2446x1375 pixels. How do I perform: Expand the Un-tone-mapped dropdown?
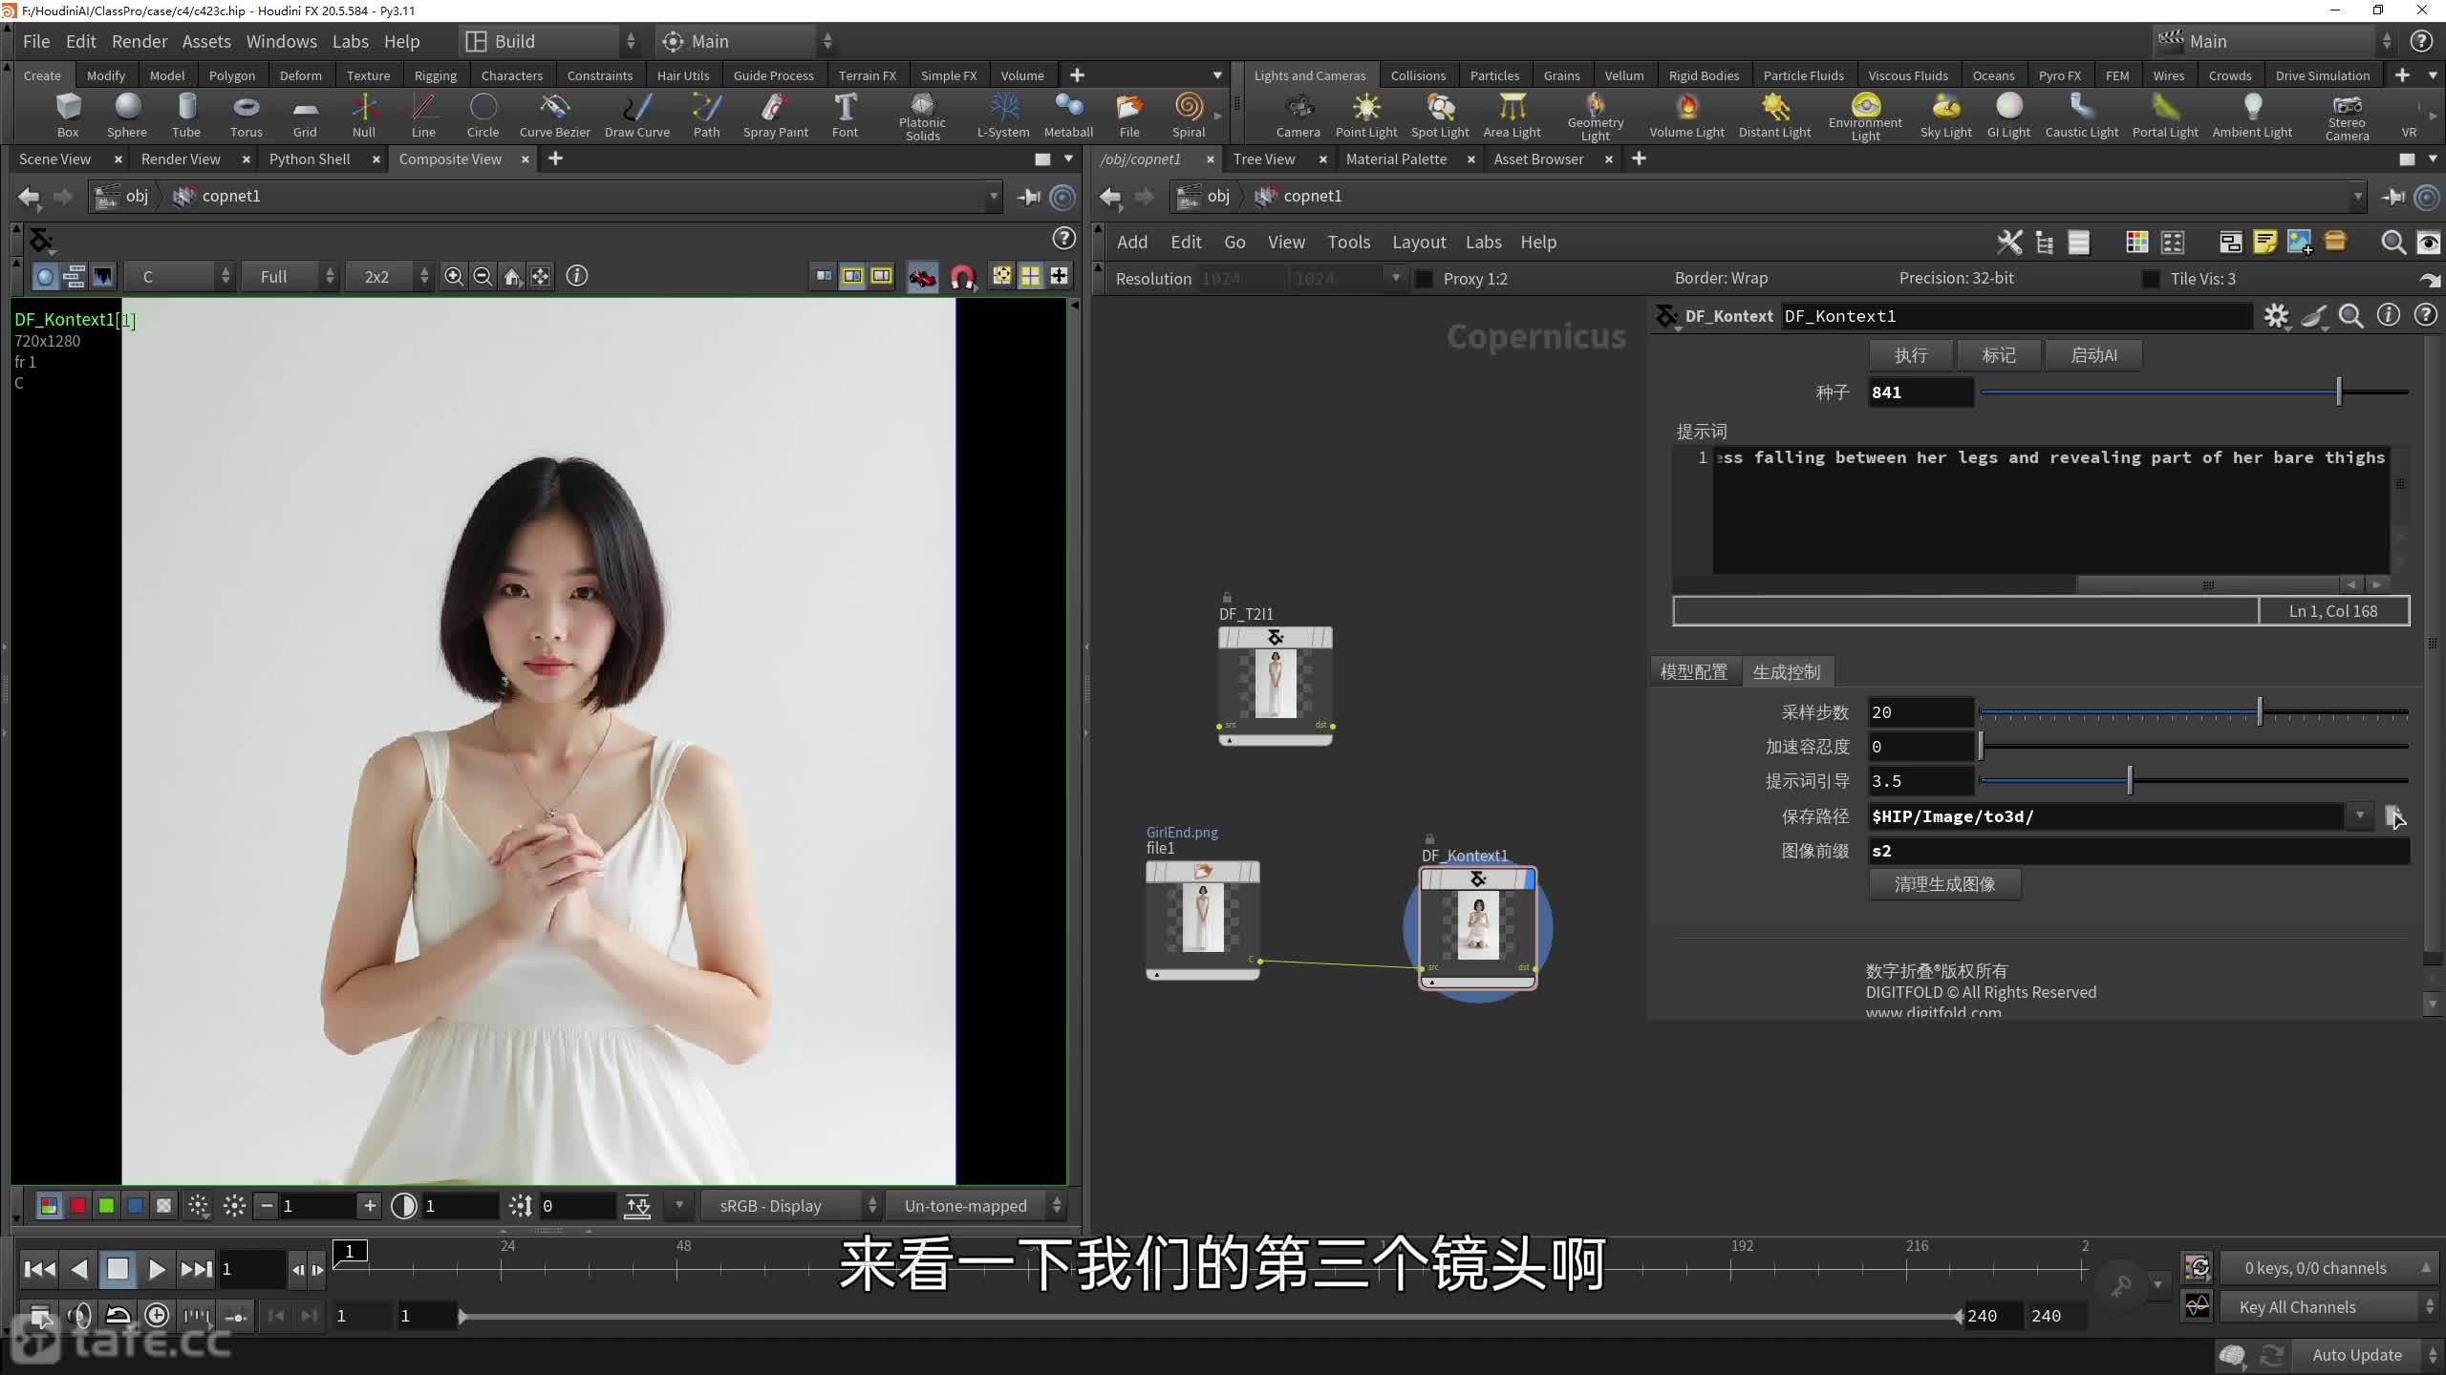tap(975, 1206)
